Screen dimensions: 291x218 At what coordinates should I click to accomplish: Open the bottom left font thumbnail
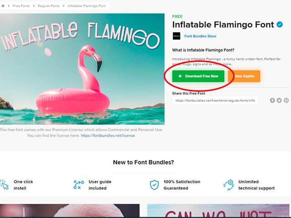pyautogui.click(x=70, y=211)
